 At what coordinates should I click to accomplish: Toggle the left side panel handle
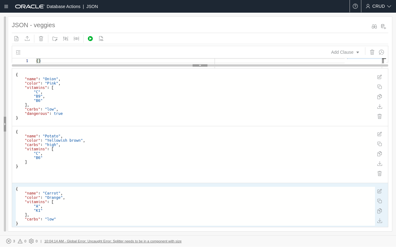click(5, 124)
